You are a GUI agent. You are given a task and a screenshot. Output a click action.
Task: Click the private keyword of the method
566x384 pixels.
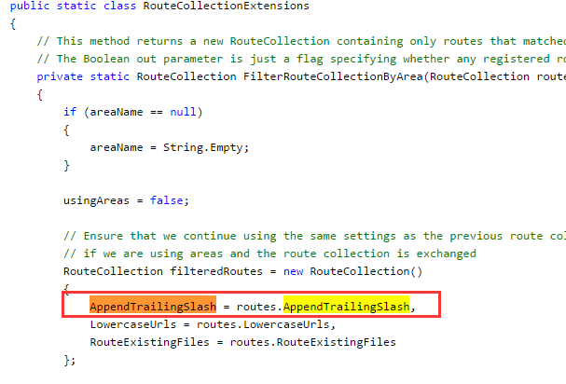[60, 76]
